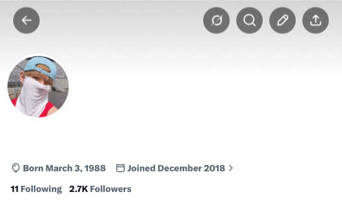Viewport: 342px width, 204px height.
Task: Select the Born March 3, 1988 text
Action: click(x=64, y=168)
